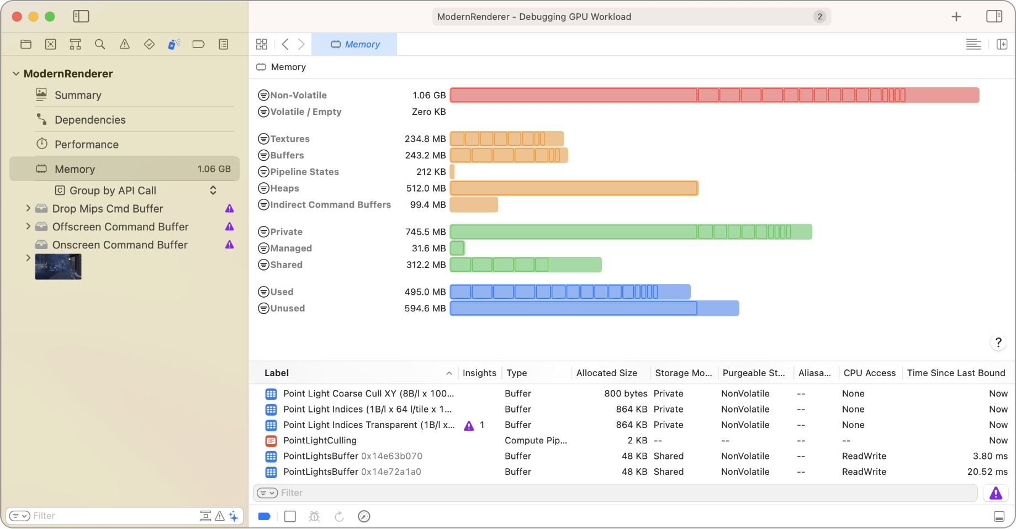1016x529 pixels.
Task: Click the reload shaders icon
Action: pos(339,516)
